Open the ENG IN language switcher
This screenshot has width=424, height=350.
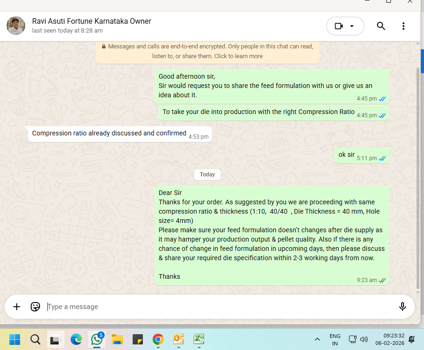click(x=335, y=339)
